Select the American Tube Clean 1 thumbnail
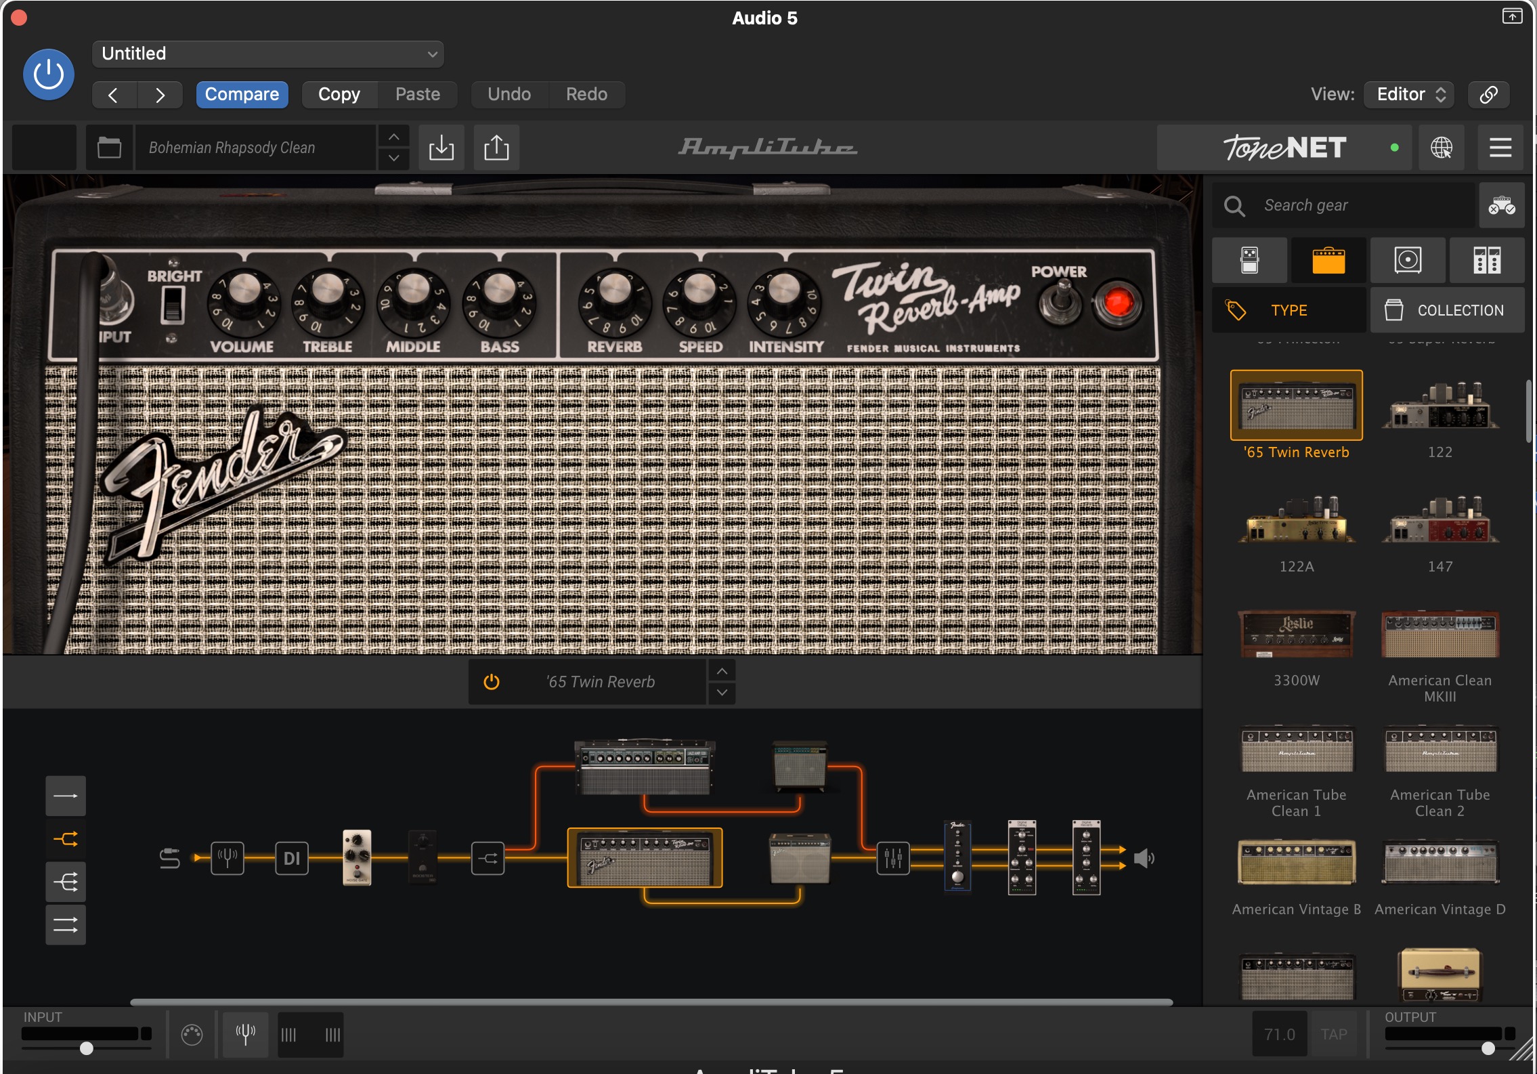This screenshot has height=1074, width=1537. click(1296, 748)
